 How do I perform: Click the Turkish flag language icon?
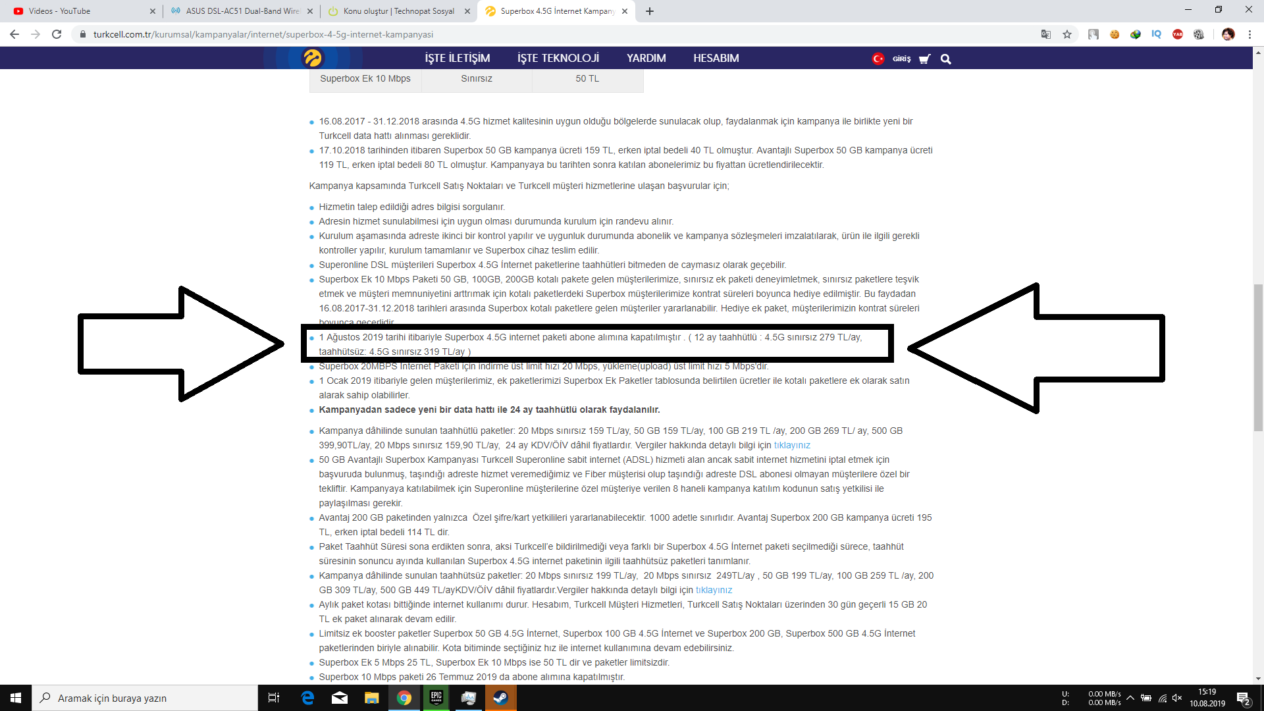(x=878, y=59)
